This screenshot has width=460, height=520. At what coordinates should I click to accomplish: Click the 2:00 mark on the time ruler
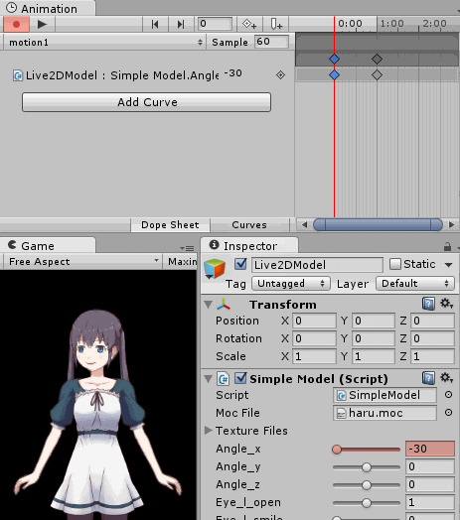(x=434, y=24)
